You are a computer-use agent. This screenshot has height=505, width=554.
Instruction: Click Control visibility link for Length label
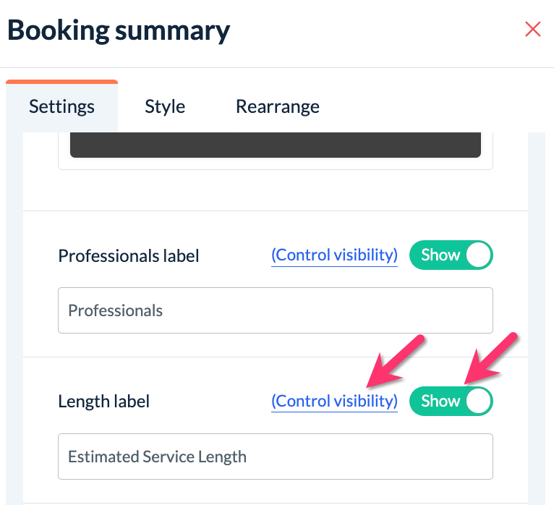334,401
